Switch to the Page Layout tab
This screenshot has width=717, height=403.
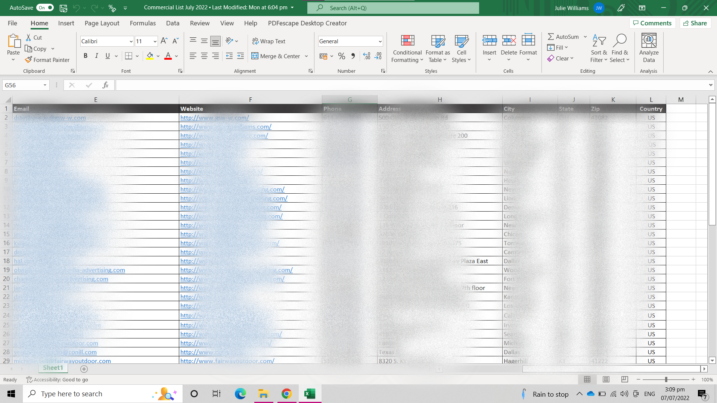pyautogui.click(x=102, y=23)
